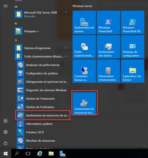Screen dimensions: 148x158
Task: Open the Gestionnaire de serveur tile
Action: pyautogui.click(x=84, y=22)
